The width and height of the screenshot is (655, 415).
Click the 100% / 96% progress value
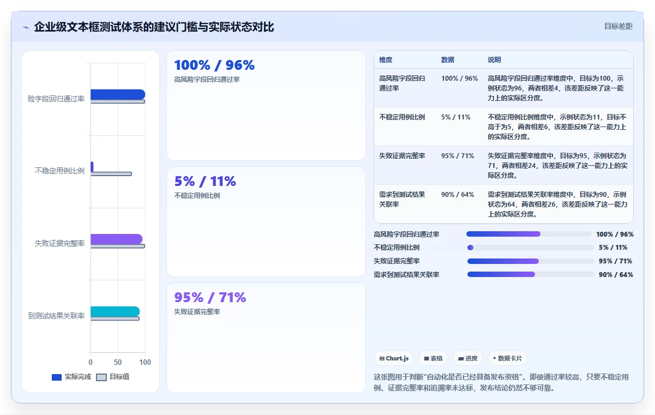[x=615, y=234]
